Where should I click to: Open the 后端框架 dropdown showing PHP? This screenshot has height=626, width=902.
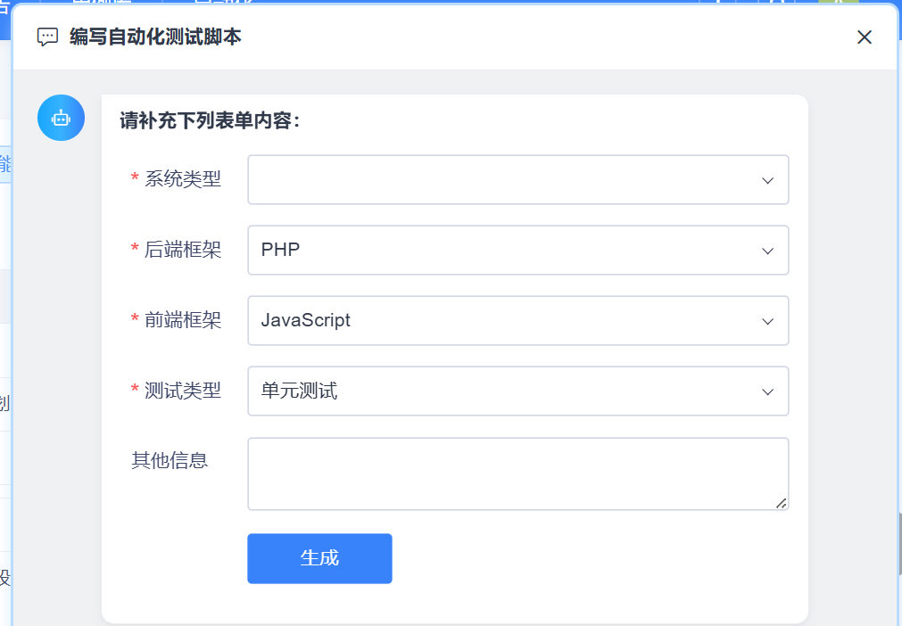(500, 251)
